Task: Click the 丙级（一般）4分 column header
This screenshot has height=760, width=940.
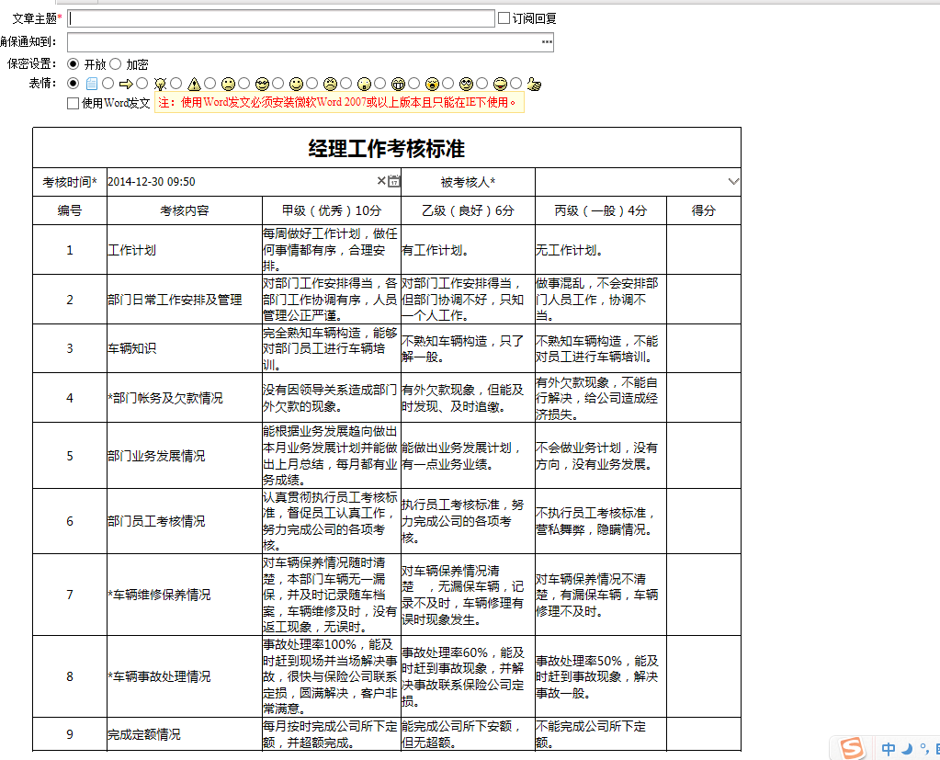Action: pyautogui.click(x=601, y=210)
